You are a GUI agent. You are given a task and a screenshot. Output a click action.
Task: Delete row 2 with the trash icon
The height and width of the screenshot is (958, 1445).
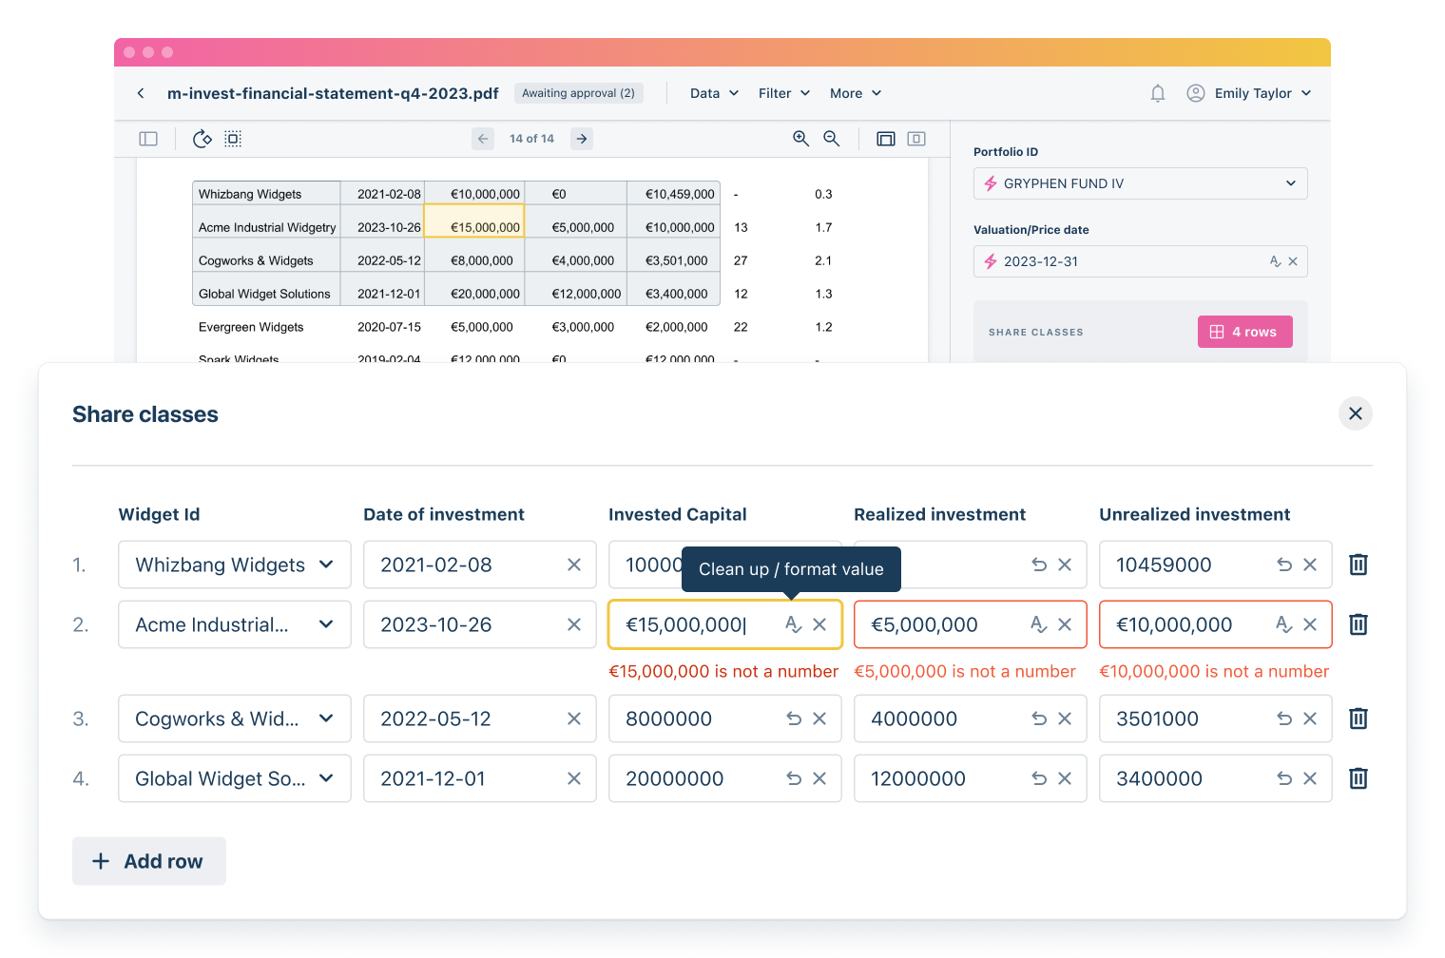pyautogui.click(x=1358, y=624)
